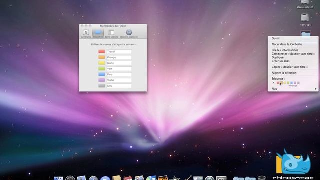
Task: Edit the Gris label name field
Action: [119, 86]
